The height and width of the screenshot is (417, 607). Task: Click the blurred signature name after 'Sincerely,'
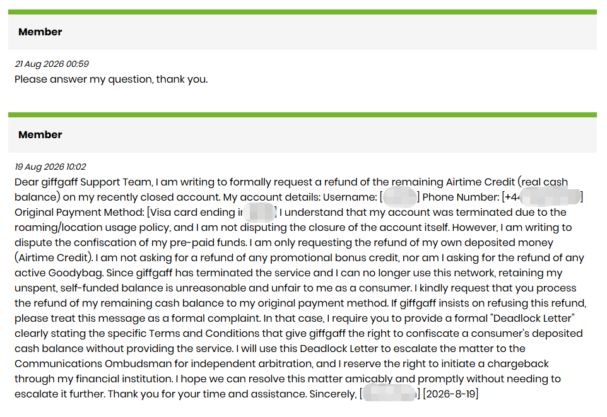coord(389,394)
